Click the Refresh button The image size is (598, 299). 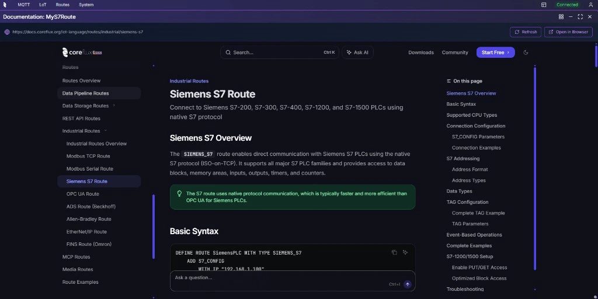(526, 32)
